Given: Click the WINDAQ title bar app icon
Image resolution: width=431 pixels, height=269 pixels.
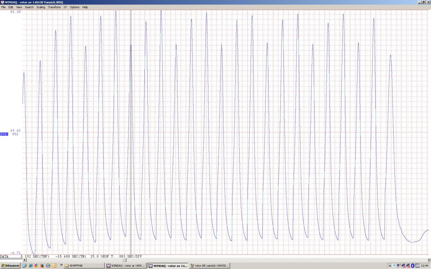Looking at the screenshot, I should pos(2,2).
